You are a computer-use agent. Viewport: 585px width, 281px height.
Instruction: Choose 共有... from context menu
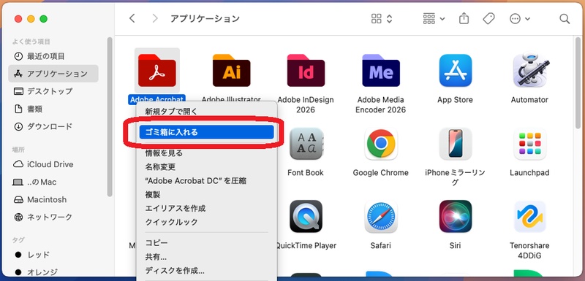206,257
